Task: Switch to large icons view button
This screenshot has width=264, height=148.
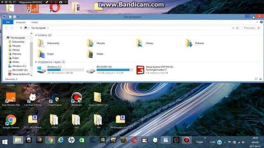Action: pyautogui.click(x=261, y=79)
